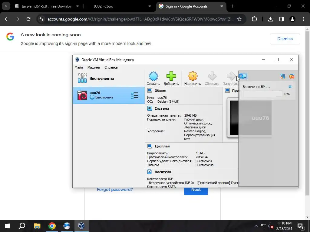Screen dimensions: 310x232
Task: Open Windows taskbar search
Action: pyautogui.click(x=22, y=226)
